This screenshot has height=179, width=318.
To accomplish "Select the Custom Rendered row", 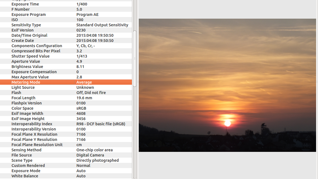I will [66, 166].
